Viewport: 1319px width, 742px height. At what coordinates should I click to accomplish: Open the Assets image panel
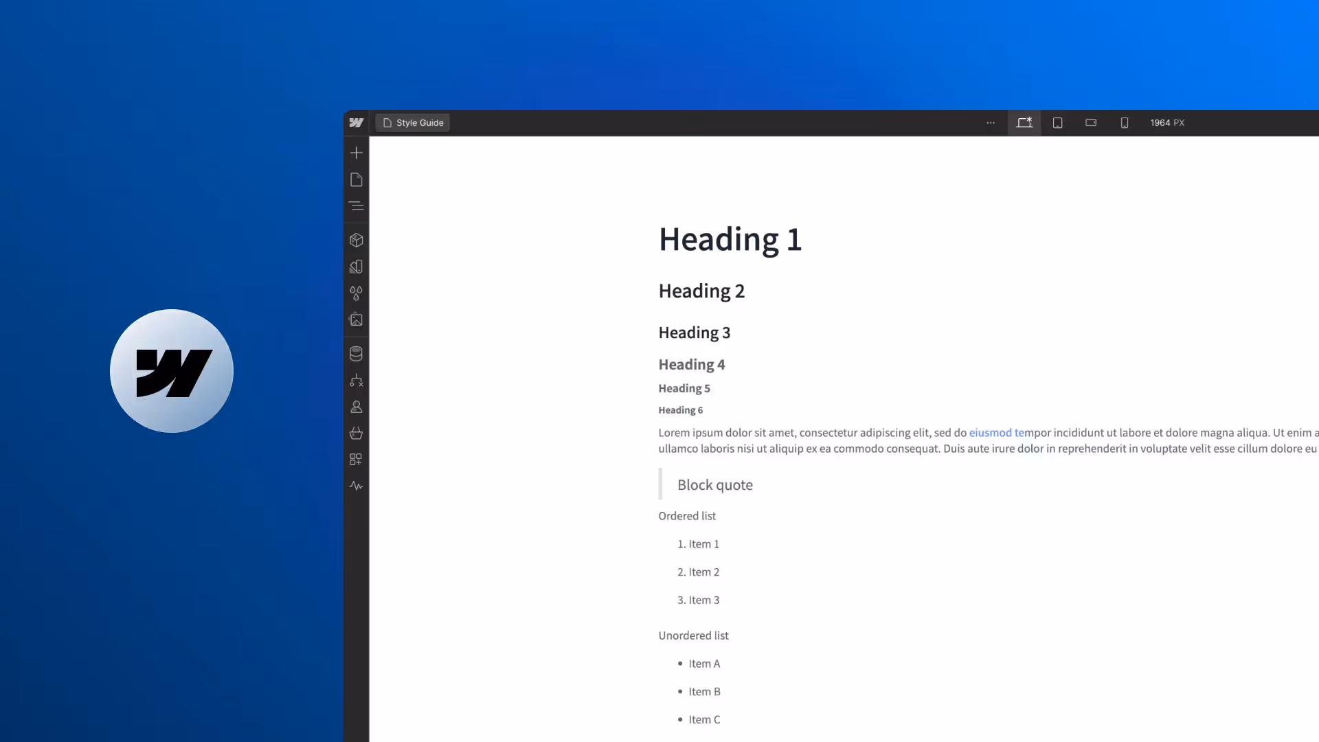click(356, 319)
